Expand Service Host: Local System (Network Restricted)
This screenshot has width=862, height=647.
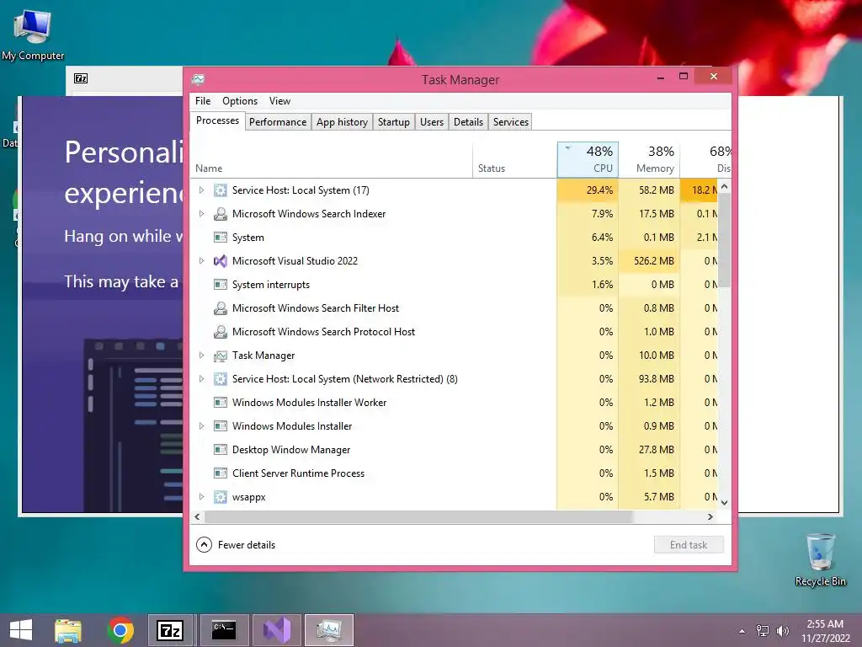[x=202, y=379]
